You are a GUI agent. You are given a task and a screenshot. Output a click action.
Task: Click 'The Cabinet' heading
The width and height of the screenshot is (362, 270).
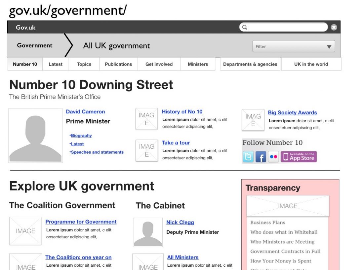(x=160, y=206)
